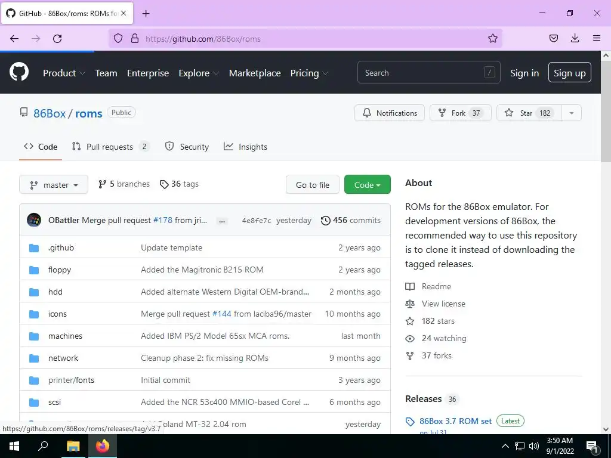Click the eye icon next to 24 watching

pyautogui.click(x=410, y=339)
